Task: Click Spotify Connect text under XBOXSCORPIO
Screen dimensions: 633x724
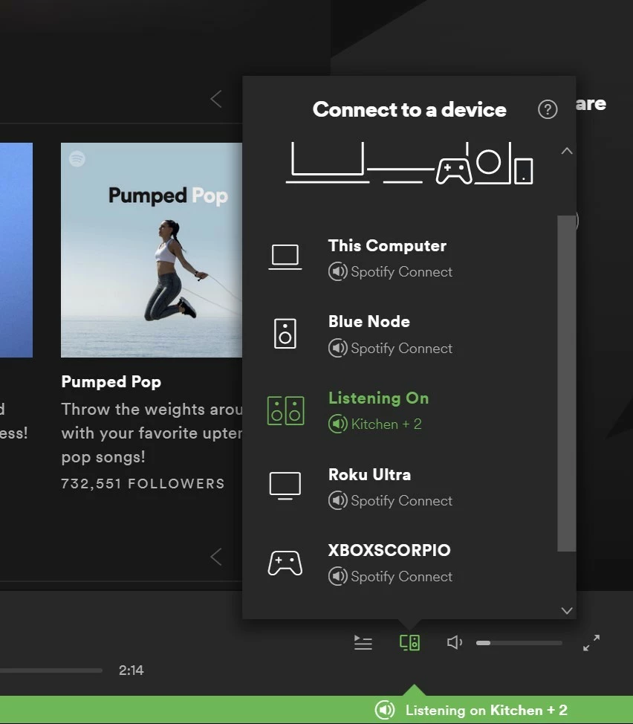Action: (401, 576)
